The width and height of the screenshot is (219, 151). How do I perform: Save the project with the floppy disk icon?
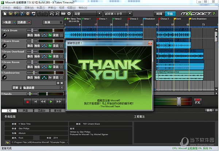point(22,13)
